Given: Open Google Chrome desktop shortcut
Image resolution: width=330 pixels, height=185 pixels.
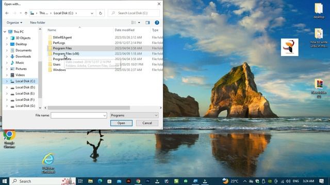Looking at the screenshot, I should (9, 139).
